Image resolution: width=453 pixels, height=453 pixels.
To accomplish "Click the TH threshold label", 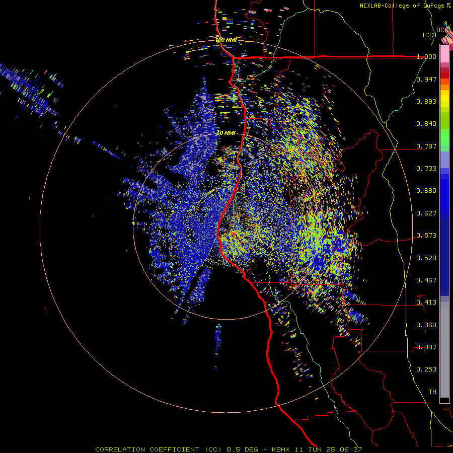I will tap(432, 392).
